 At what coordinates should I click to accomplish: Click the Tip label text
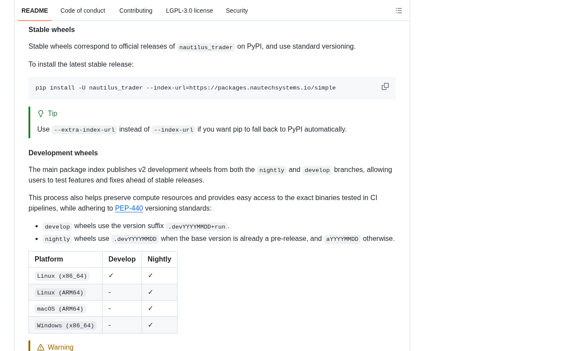click(53, 114)
